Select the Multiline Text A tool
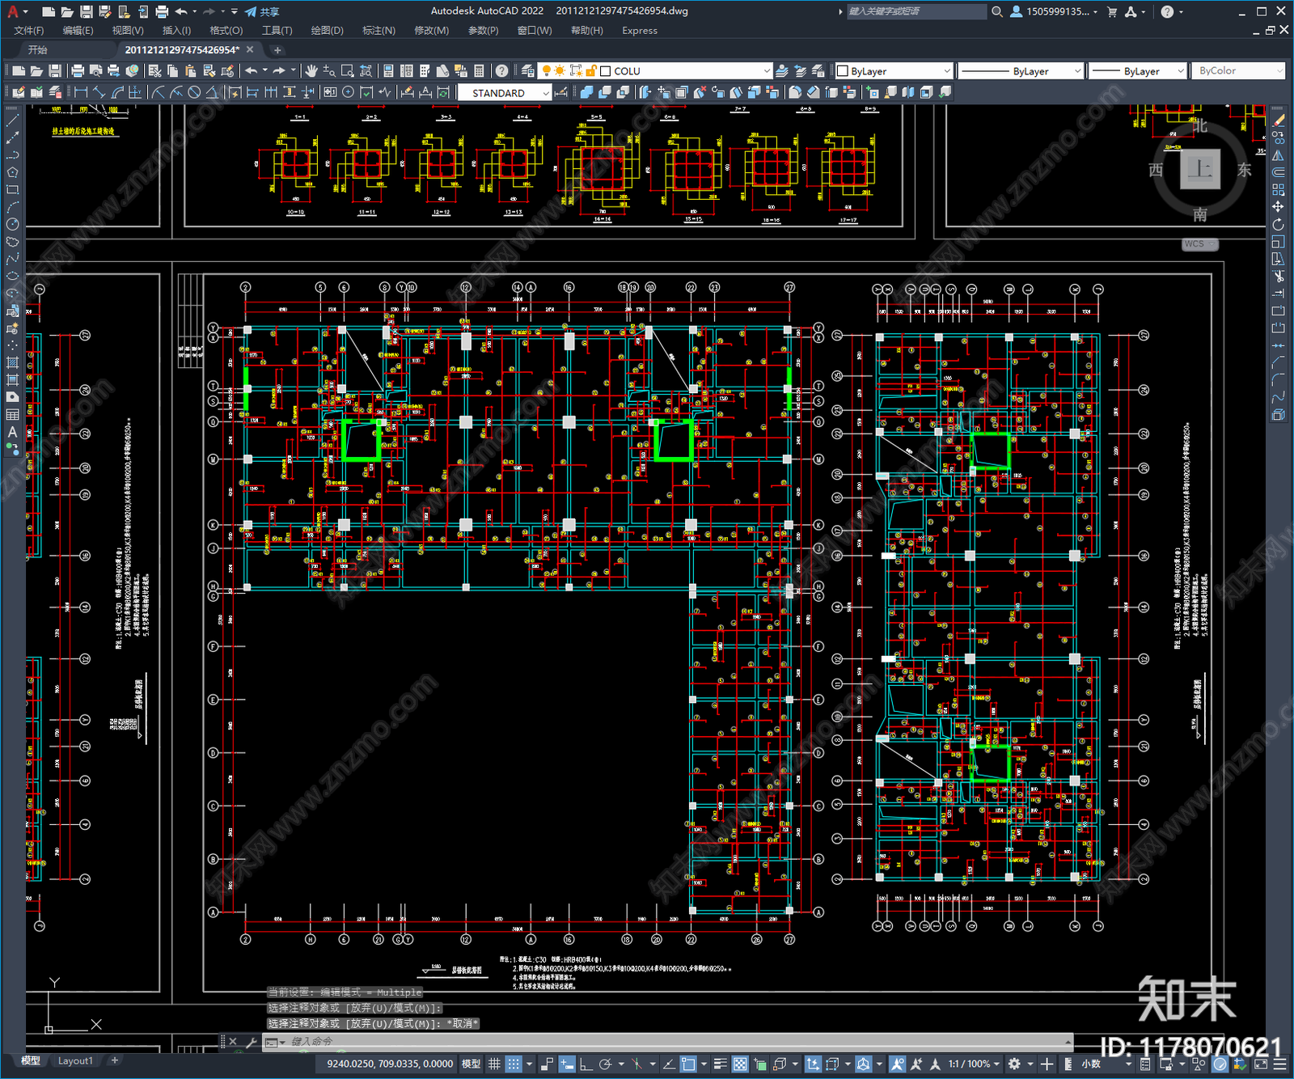This screenshot has width=1294, height=1079. coord(12,432)
